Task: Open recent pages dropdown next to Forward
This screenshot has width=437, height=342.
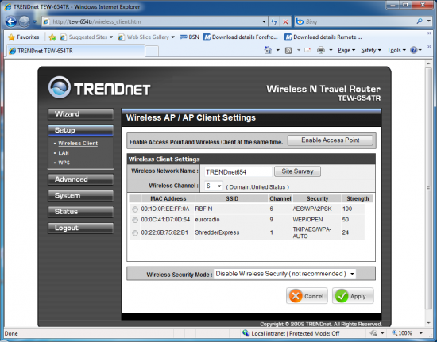Action: [34, 21]
